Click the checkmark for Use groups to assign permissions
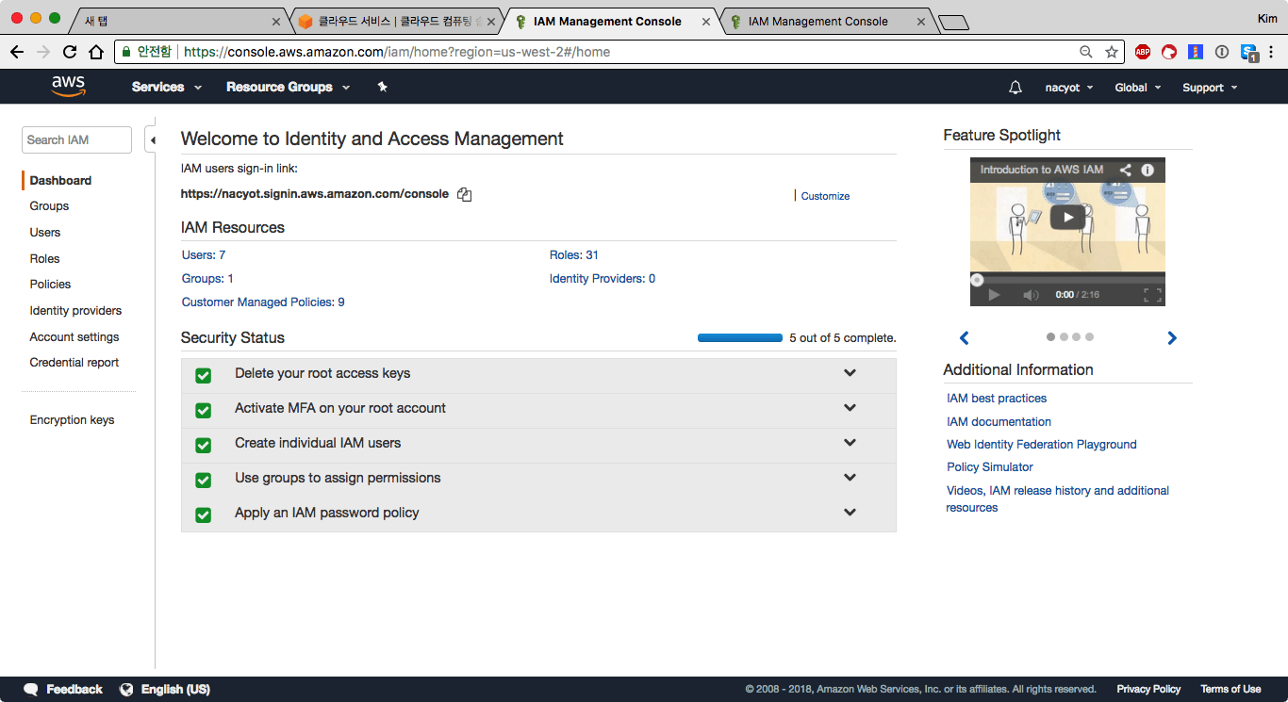 [203, 480]
